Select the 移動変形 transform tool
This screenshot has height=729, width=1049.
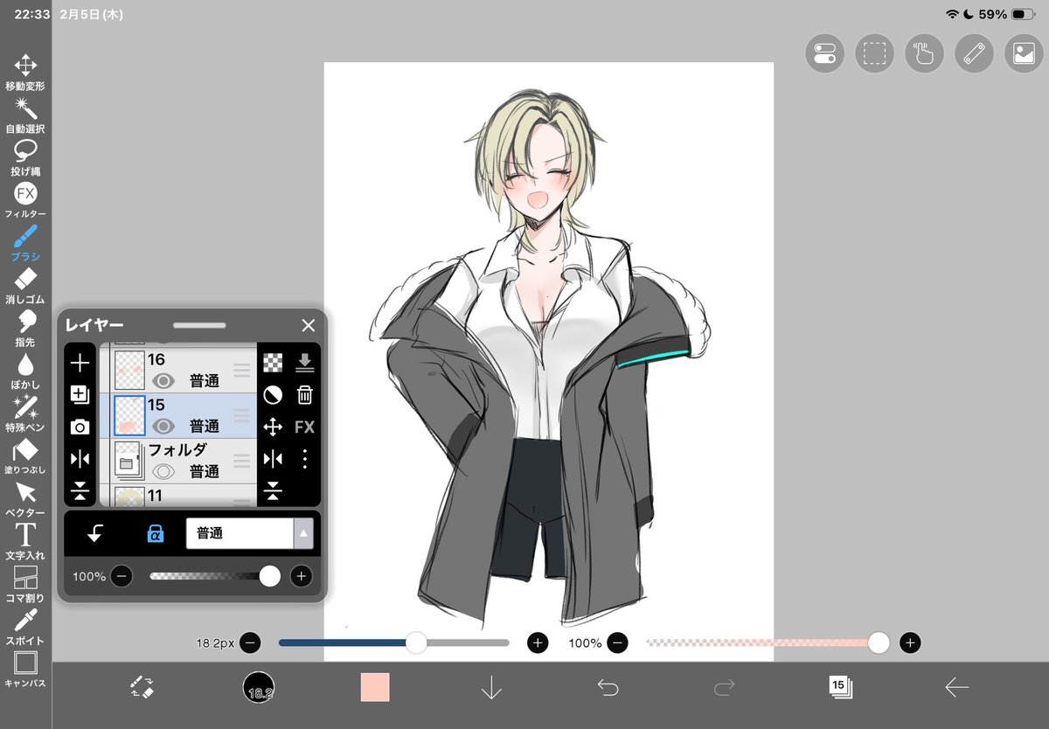[x=25, y=73]
